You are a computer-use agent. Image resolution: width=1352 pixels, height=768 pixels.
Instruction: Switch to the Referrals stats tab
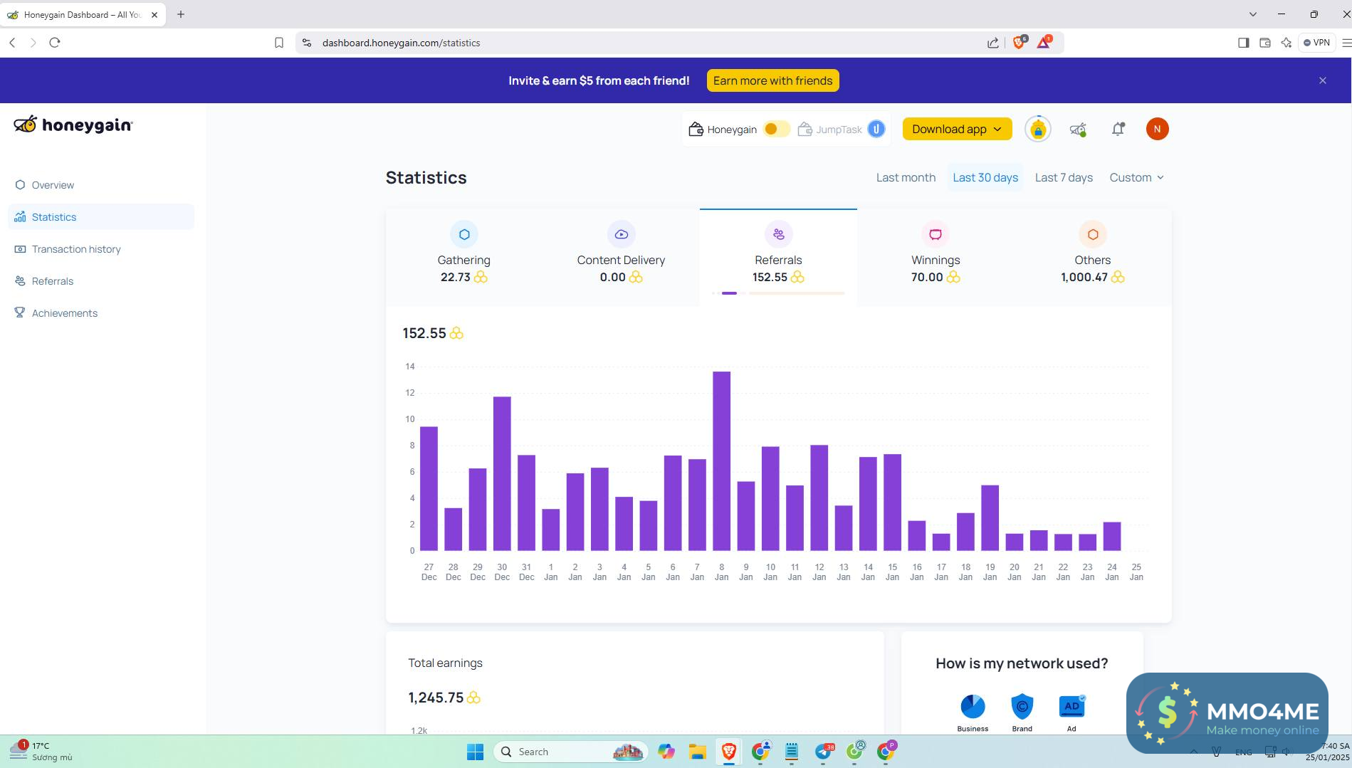tap(778, 258)
